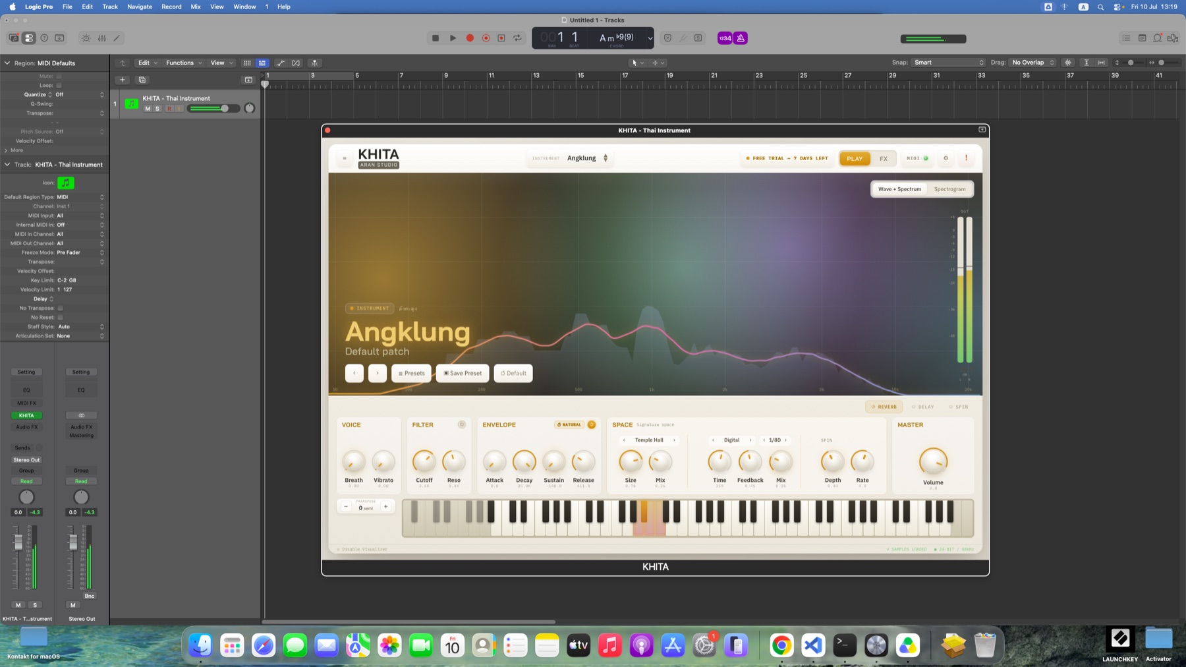Open the Navigate menu
The image size is (1186, 667).
coord(140,7)
